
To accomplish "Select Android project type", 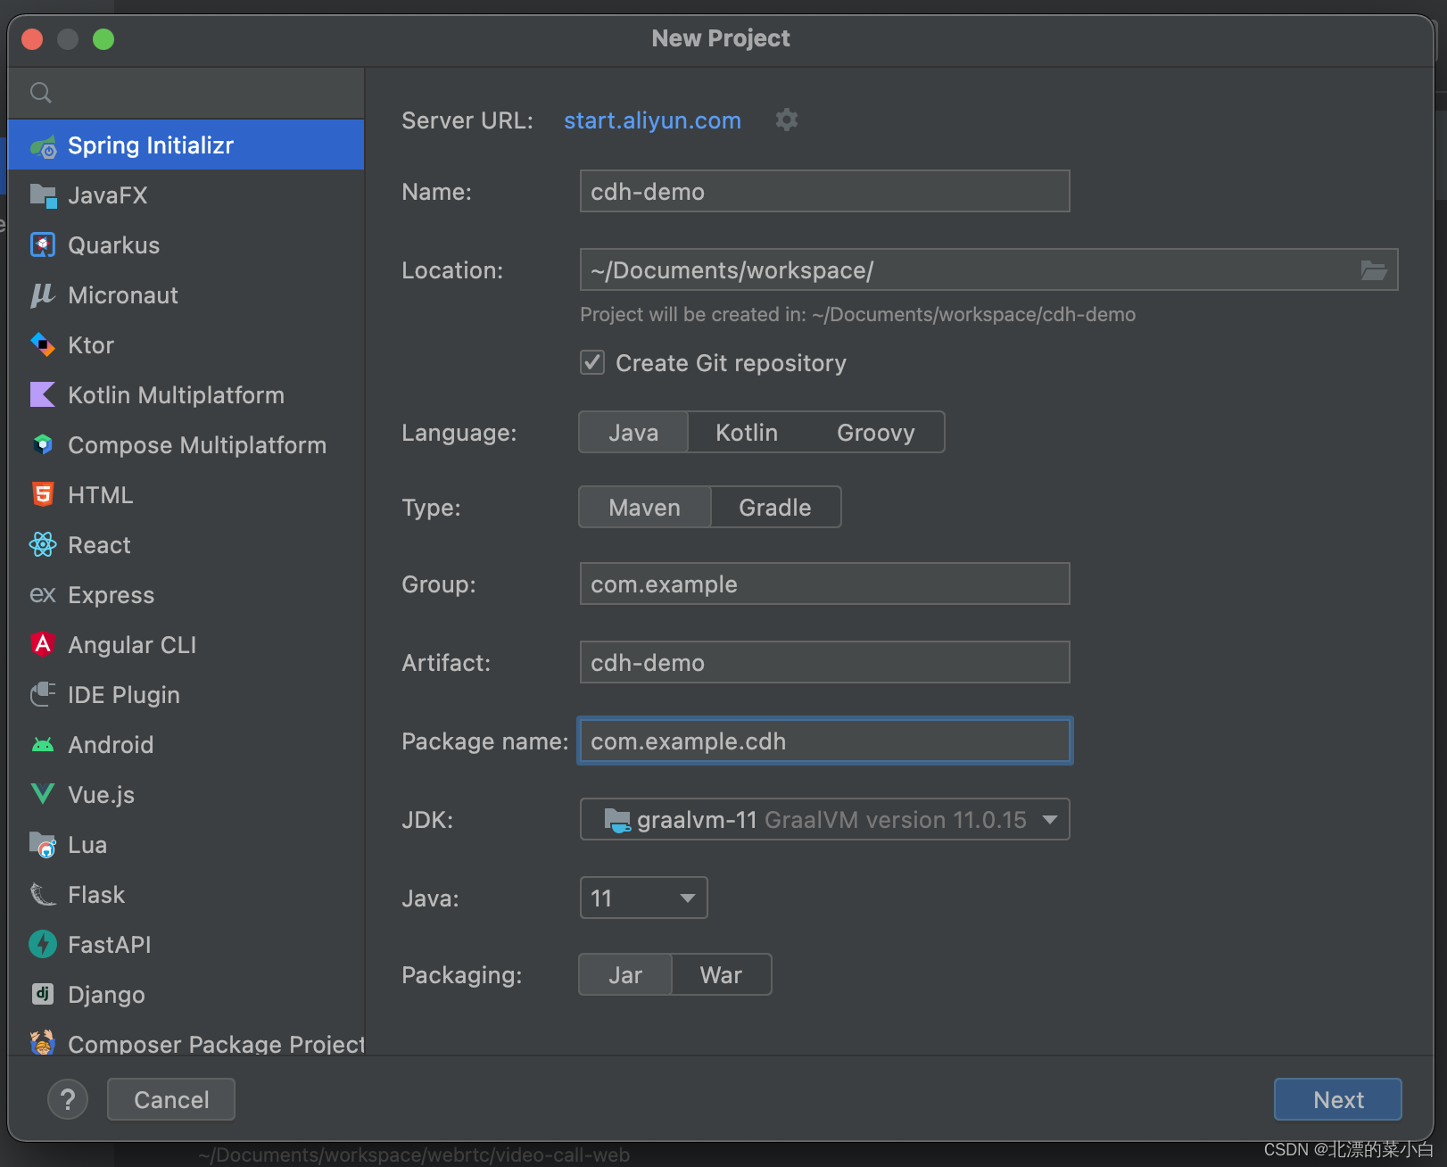I will pos(186,745).
